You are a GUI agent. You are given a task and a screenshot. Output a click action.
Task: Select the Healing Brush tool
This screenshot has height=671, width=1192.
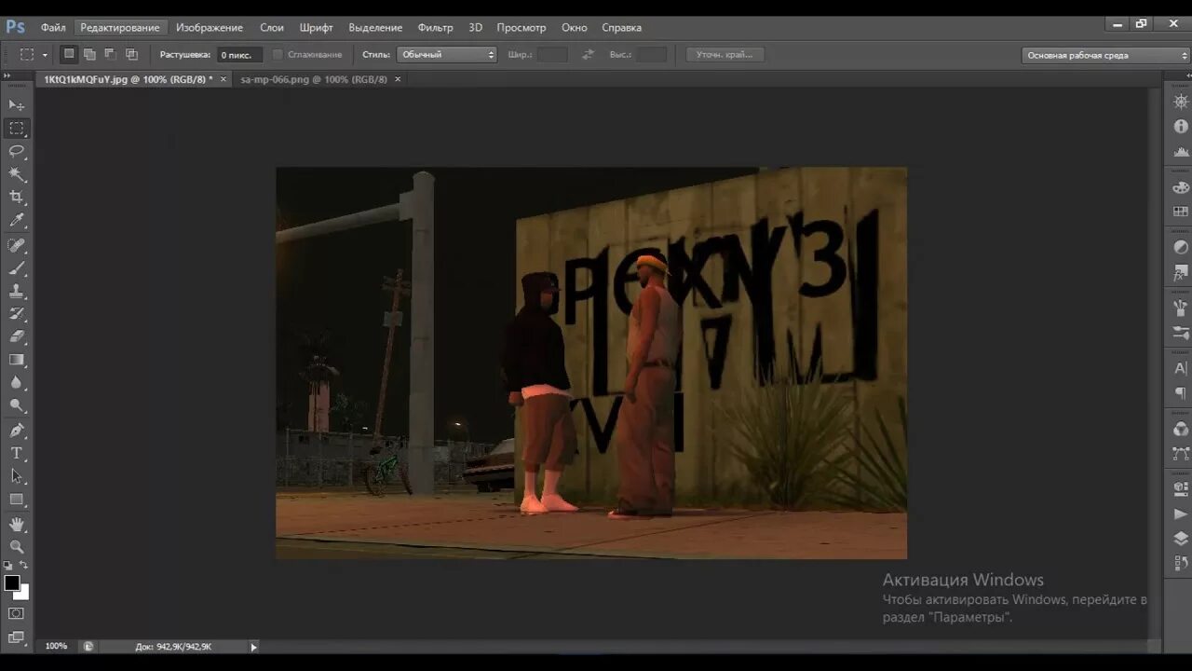coord(17,245)
